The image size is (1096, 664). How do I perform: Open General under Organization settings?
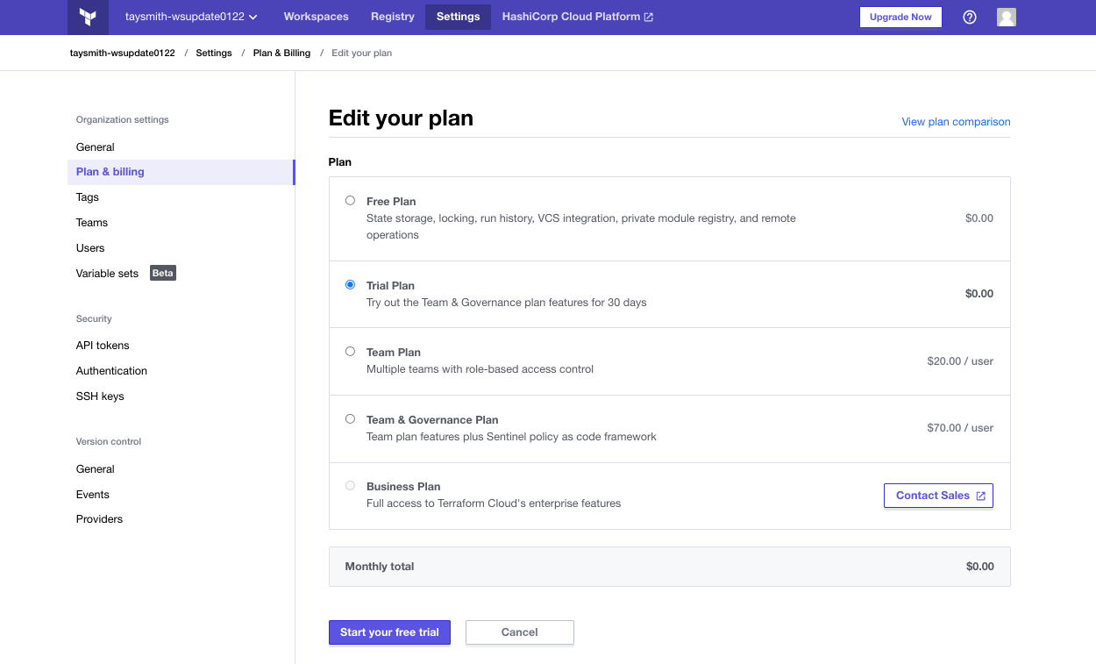click(x=96, y=147)
